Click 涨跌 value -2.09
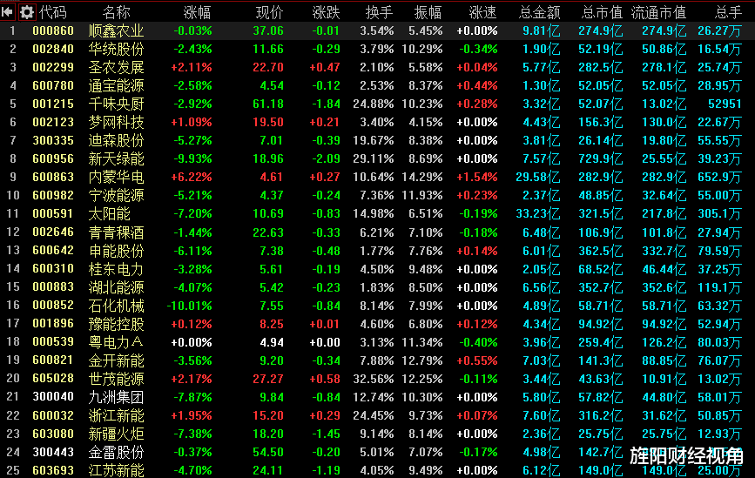The image size is (755, 478). [325, 158]
